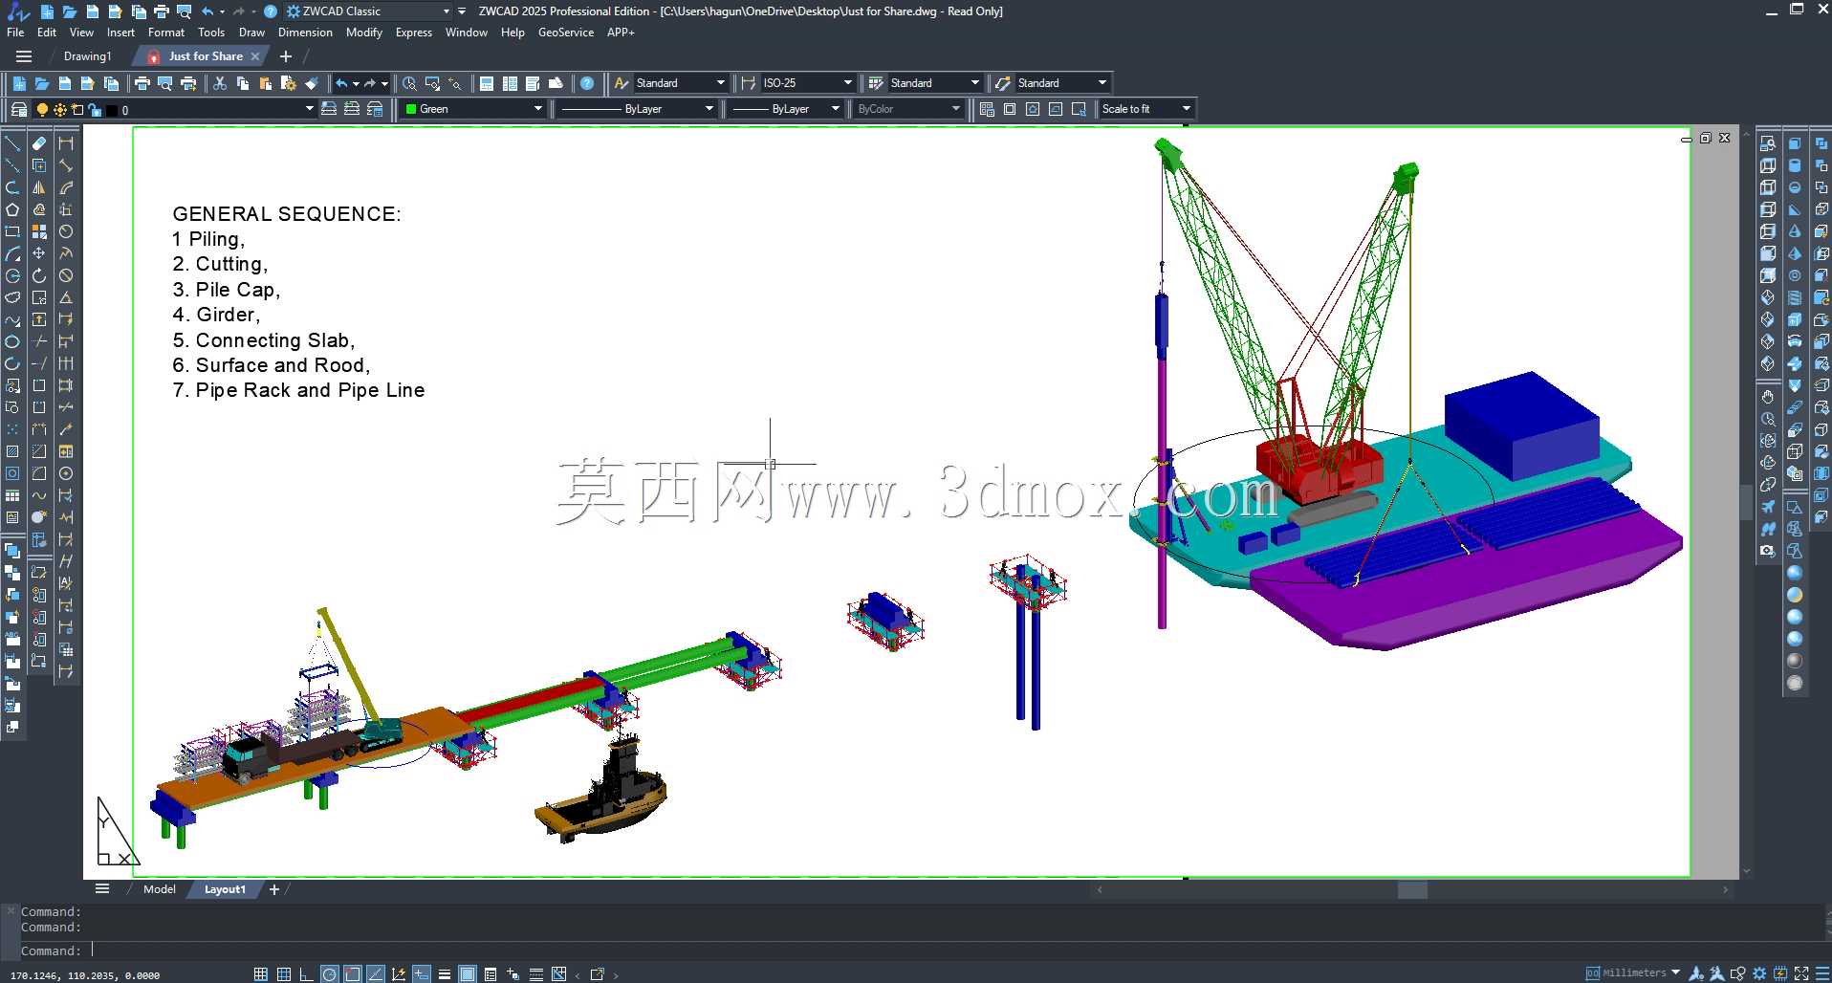
Task: Click the Realtime Zoom icon
Action: pos(409,83)
